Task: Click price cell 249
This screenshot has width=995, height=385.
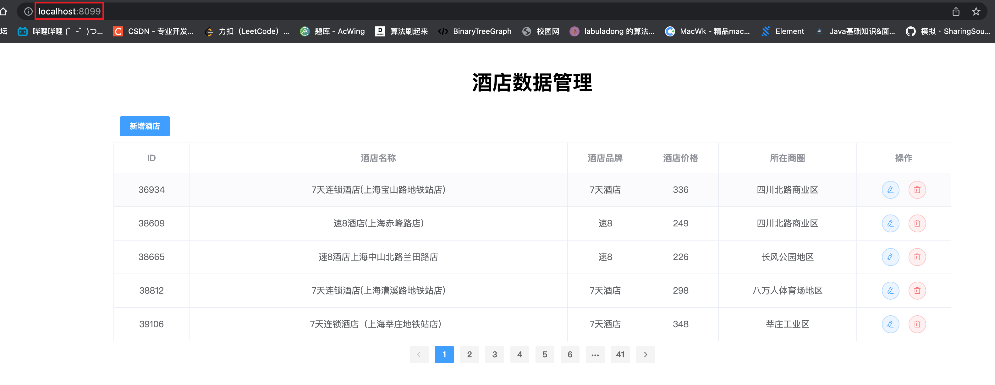Action: 681,223
